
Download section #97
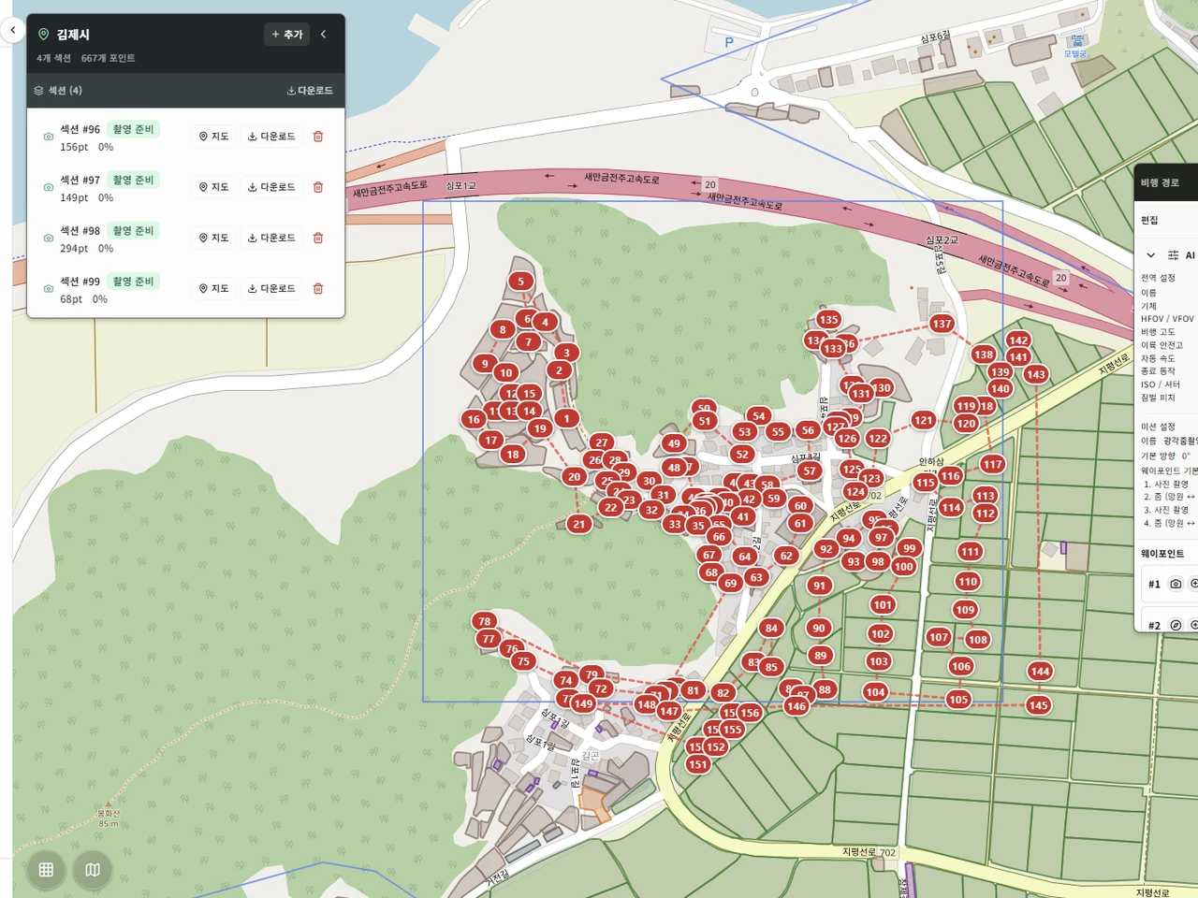(x=271, y=187)
